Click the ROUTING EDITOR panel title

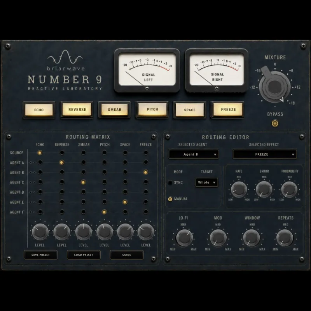225,137
